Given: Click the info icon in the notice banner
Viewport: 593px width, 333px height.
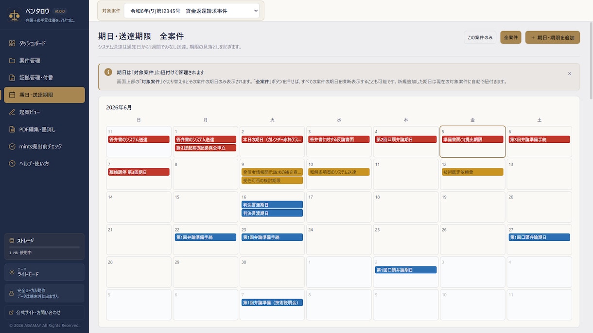Looking at the screenshot, I should 108,72.
